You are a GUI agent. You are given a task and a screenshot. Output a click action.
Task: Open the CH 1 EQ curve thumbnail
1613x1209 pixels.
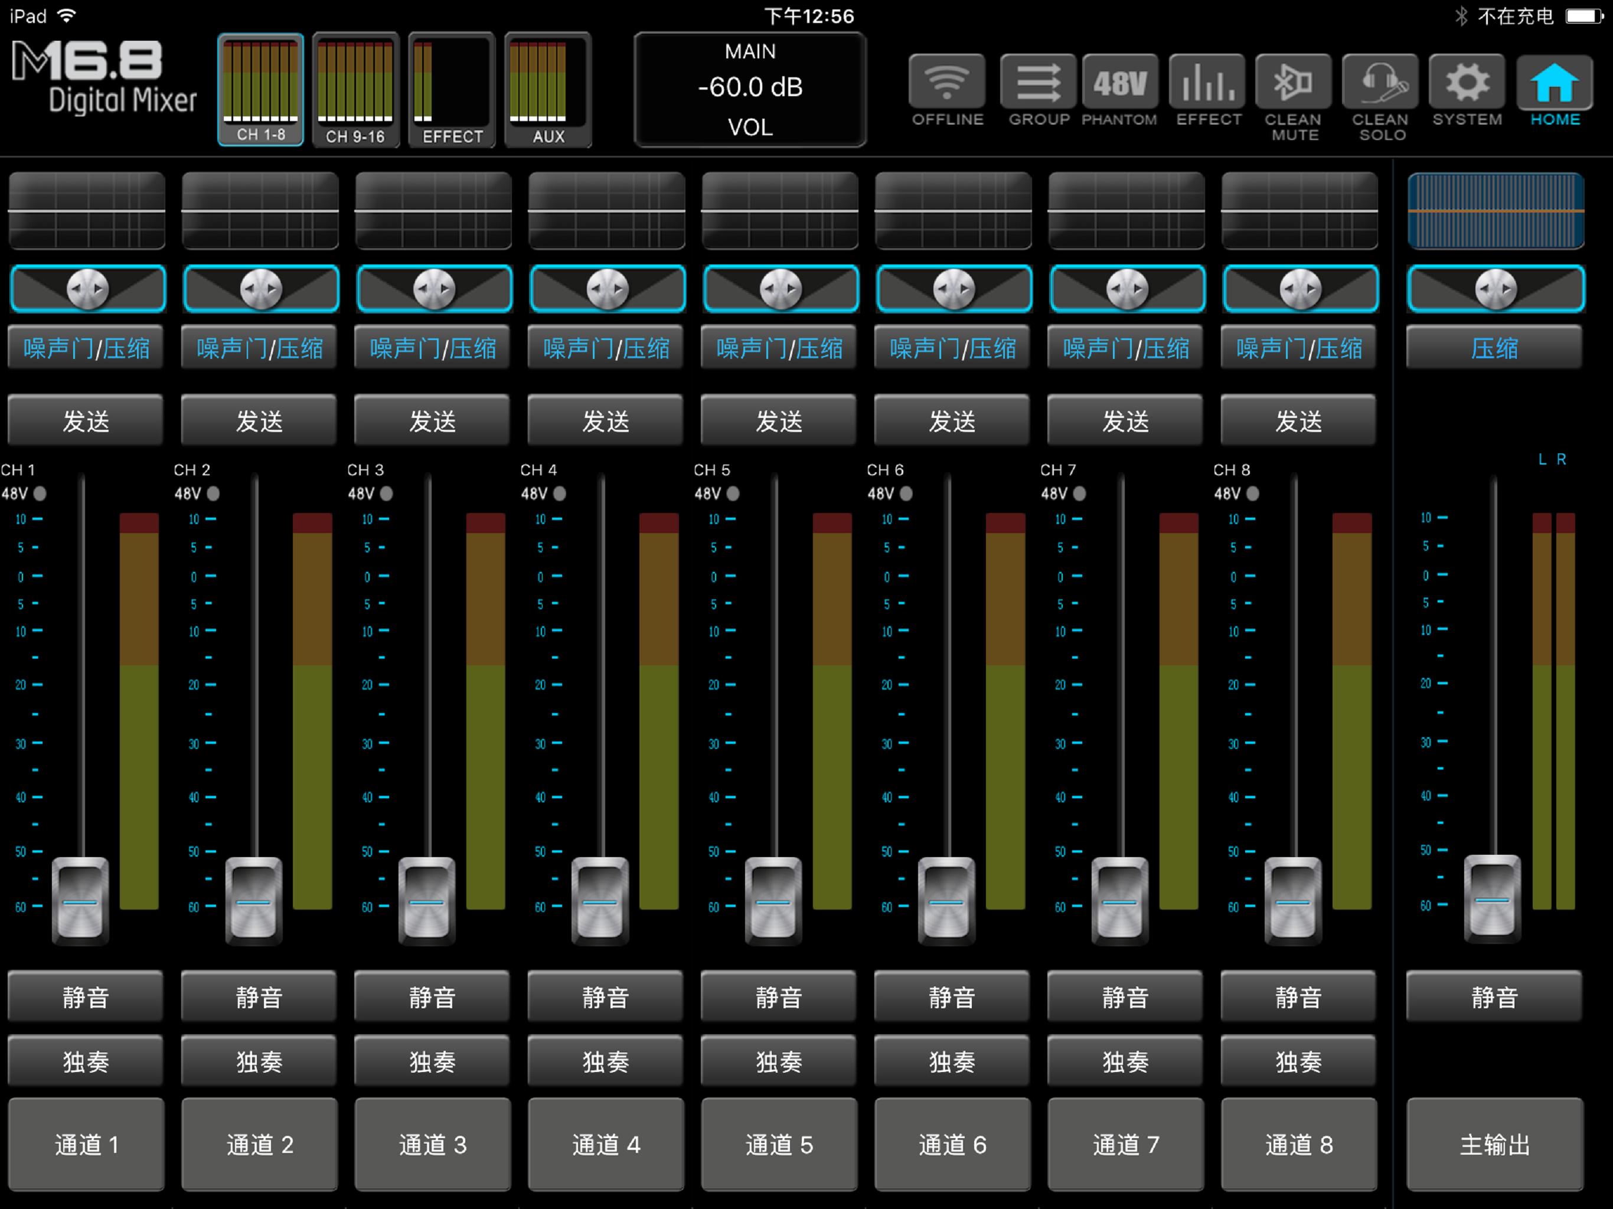pyautogui.click(x=86, y=211)
